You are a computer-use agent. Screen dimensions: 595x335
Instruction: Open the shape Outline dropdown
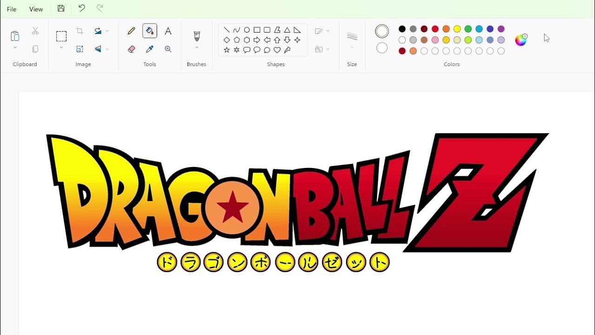[x=322, y=31]
